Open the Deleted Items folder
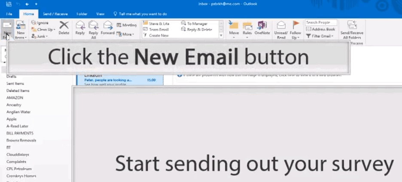The height and width of the screenshot is (182, 402). tap(18, 91)
